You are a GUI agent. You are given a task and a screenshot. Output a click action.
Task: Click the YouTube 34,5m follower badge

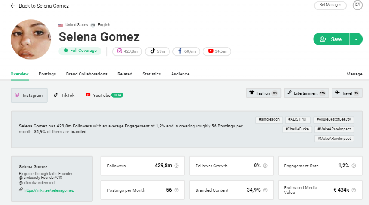217,51
